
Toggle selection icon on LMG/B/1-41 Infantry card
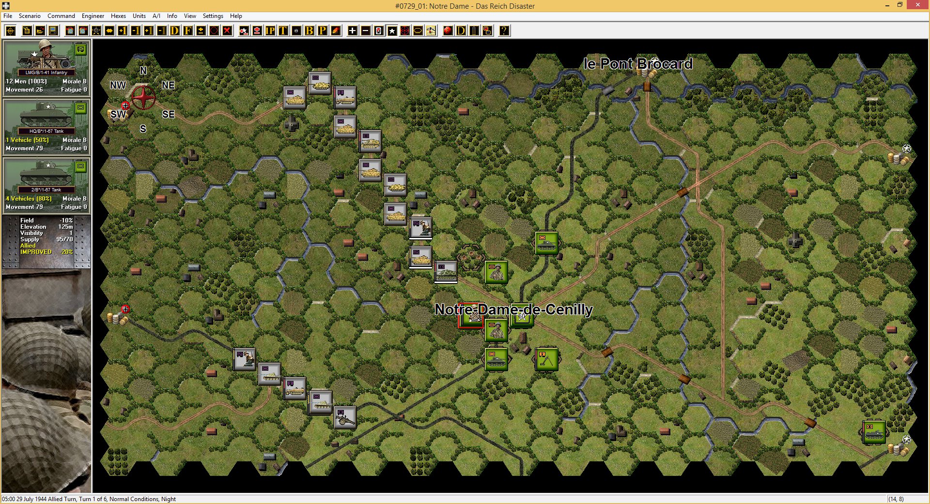point(81,49)
